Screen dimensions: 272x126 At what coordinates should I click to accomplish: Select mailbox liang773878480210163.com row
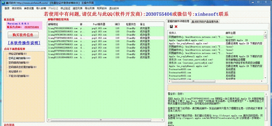pos(106,38)
